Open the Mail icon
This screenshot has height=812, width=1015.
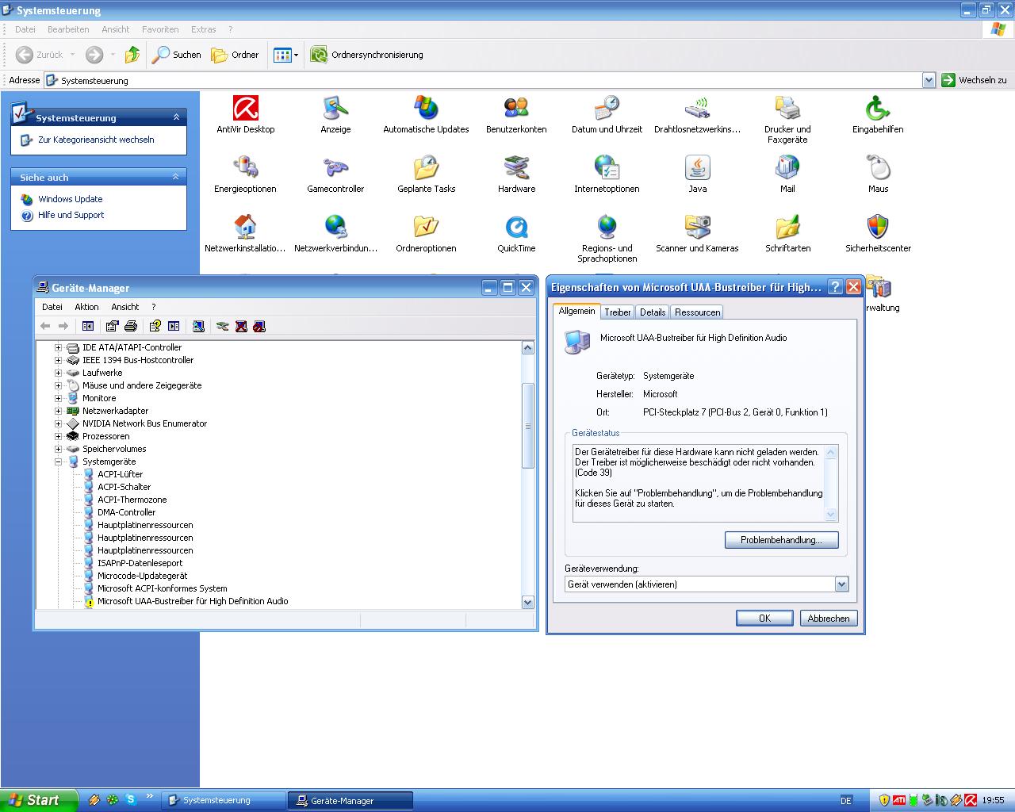(x=787, y=174)
